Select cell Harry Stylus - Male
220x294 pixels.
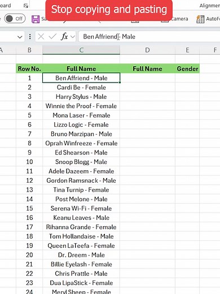click(81, 97)
